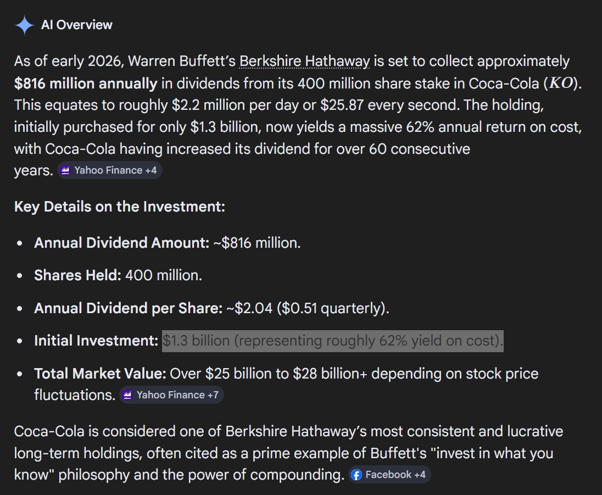
Task: Click the Initial Investment label
Action: pyautogui.click(x=96, y=341)
